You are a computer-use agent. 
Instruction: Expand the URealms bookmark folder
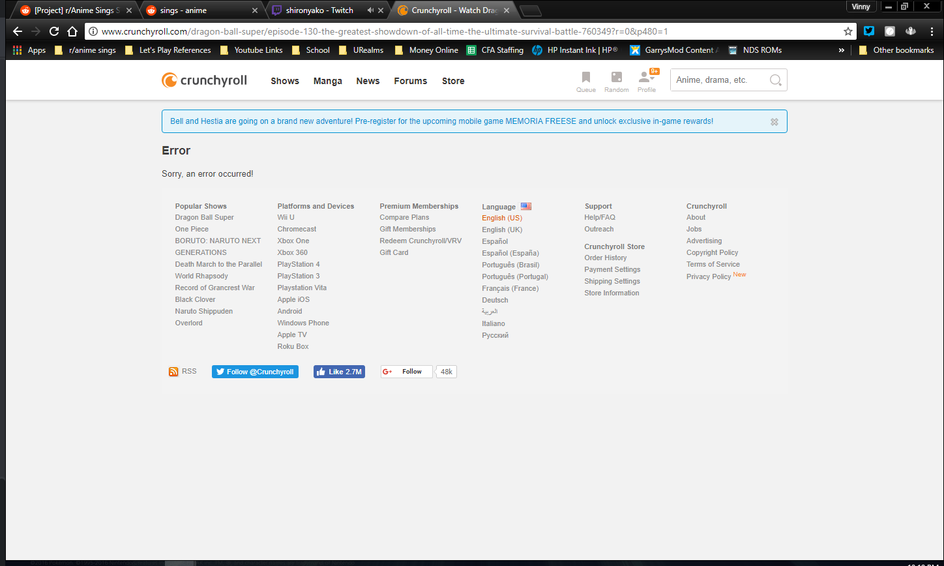click(361, 50)
